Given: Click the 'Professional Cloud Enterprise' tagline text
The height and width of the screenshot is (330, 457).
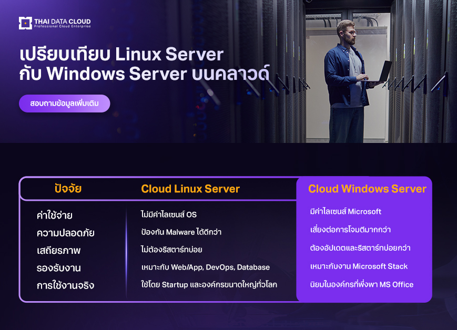Looking at the screenshot, I should (62, 27).
